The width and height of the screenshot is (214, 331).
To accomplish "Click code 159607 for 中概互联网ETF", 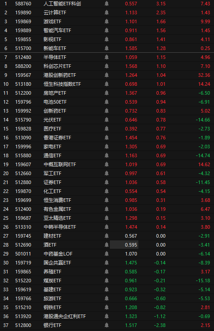I will click(23, 164).
